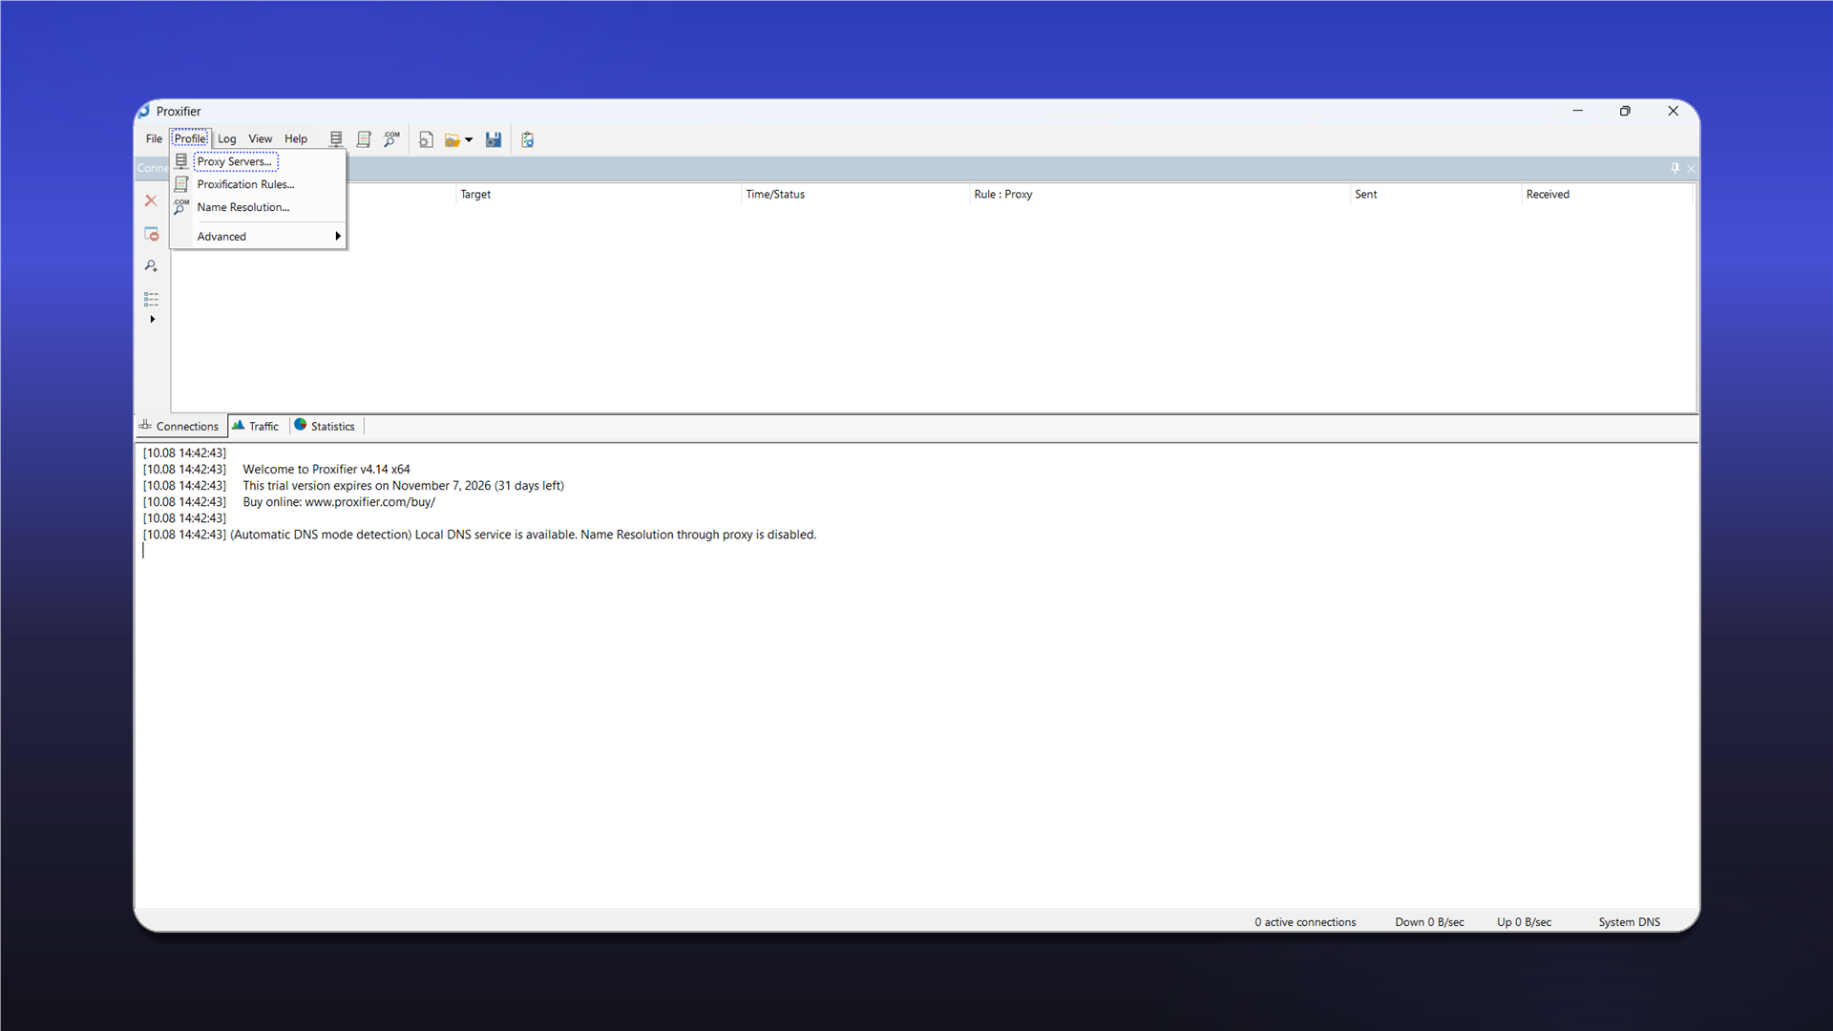Expand the open-profile dropdown arrow

(469, 139)
